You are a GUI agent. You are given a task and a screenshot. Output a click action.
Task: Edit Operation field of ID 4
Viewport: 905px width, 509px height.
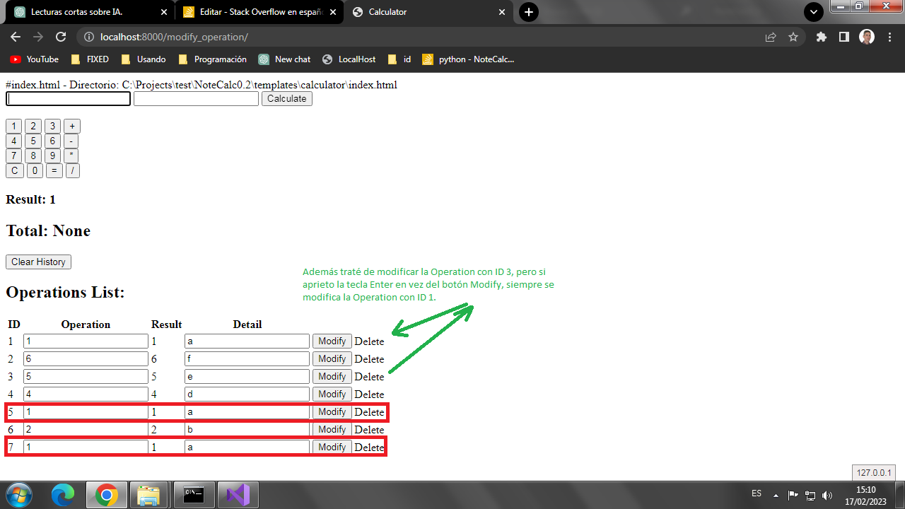[86, 394]
